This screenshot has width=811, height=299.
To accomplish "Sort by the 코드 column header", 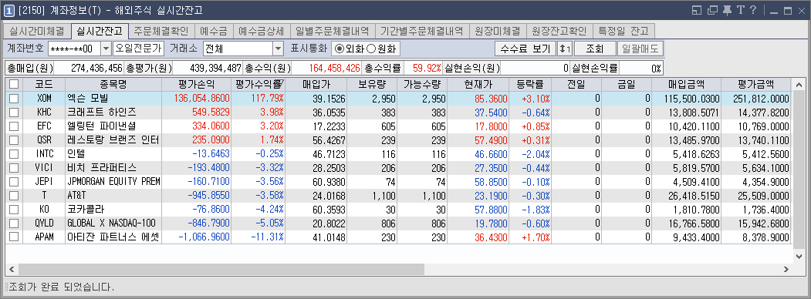I will pos(44,84).
